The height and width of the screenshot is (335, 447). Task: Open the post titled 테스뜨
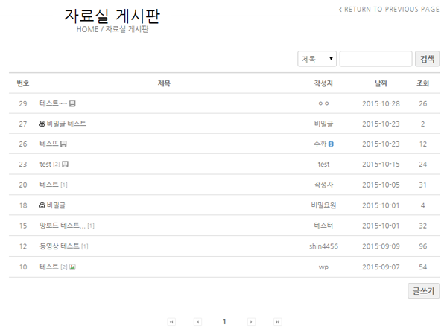(x=49, y=144)
